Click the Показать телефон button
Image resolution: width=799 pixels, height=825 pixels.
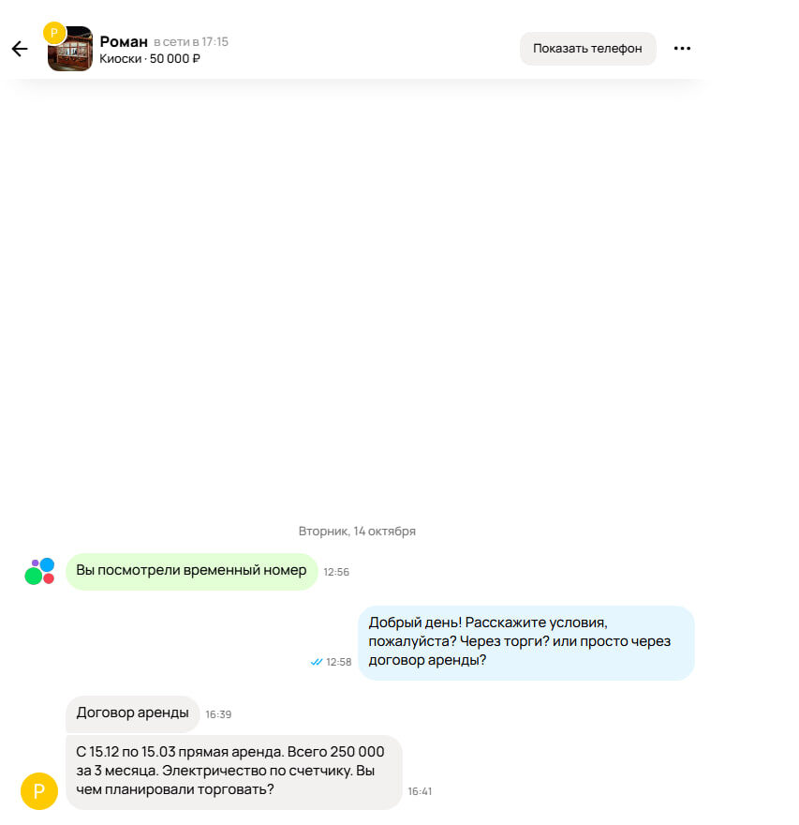pos(587,49)
